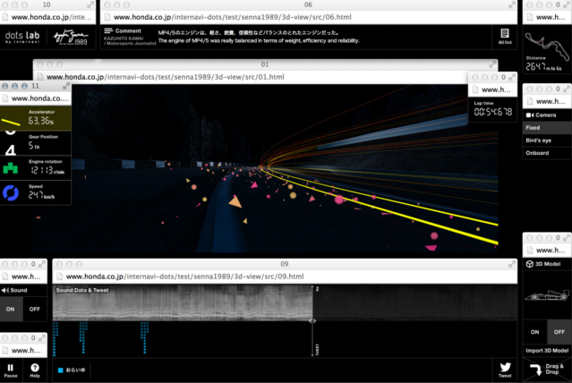The image size is (572, 383).
Task: Select the Bird's eye camera option
Action: 547,140
